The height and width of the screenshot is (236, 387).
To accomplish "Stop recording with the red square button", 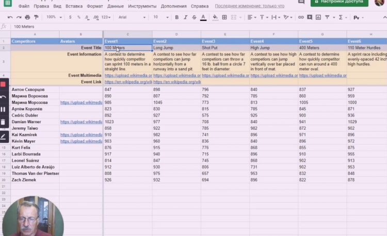I will tap(3, 84).
